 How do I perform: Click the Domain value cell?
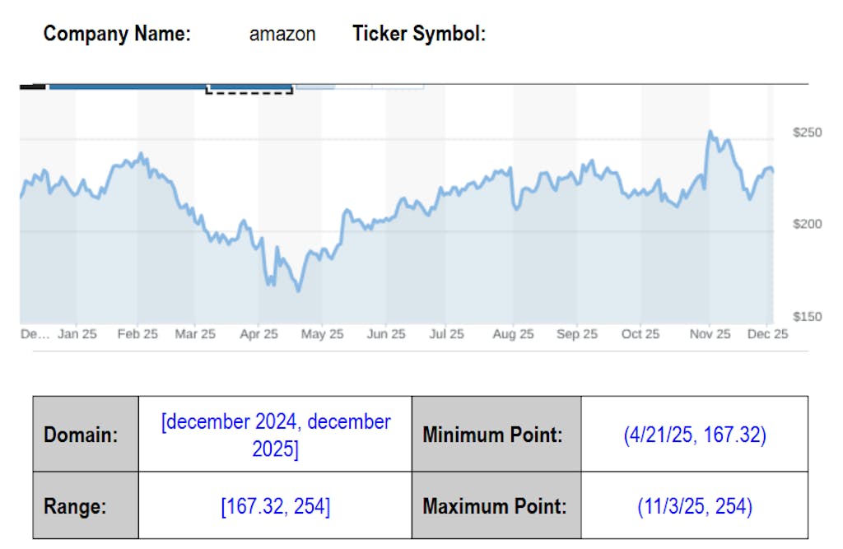[x=276, y=435]
